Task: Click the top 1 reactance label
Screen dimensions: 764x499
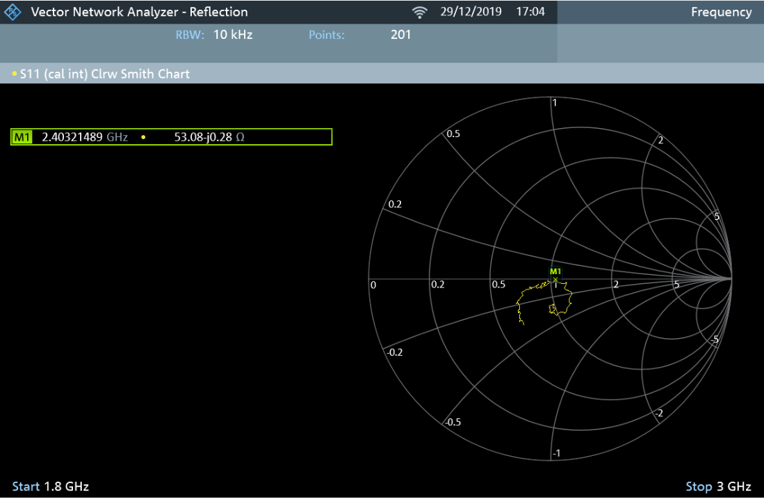Action: point(555,102)
